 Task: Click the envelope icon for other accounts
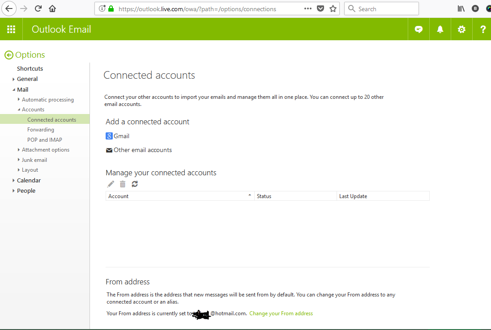tap(109, 150)
